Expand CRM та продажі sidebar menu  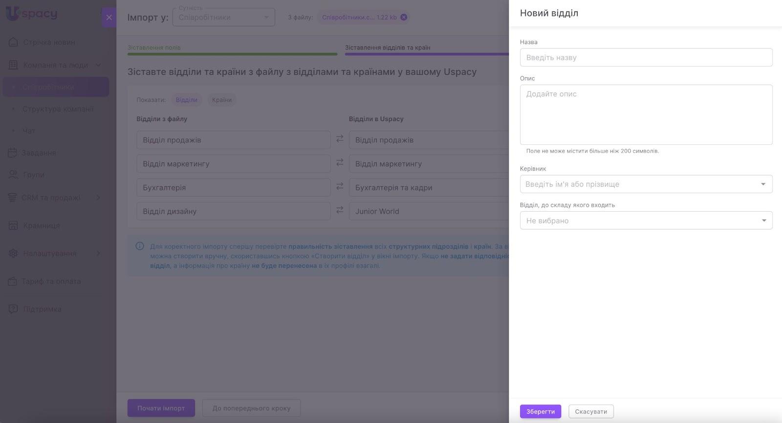point(98,198)
